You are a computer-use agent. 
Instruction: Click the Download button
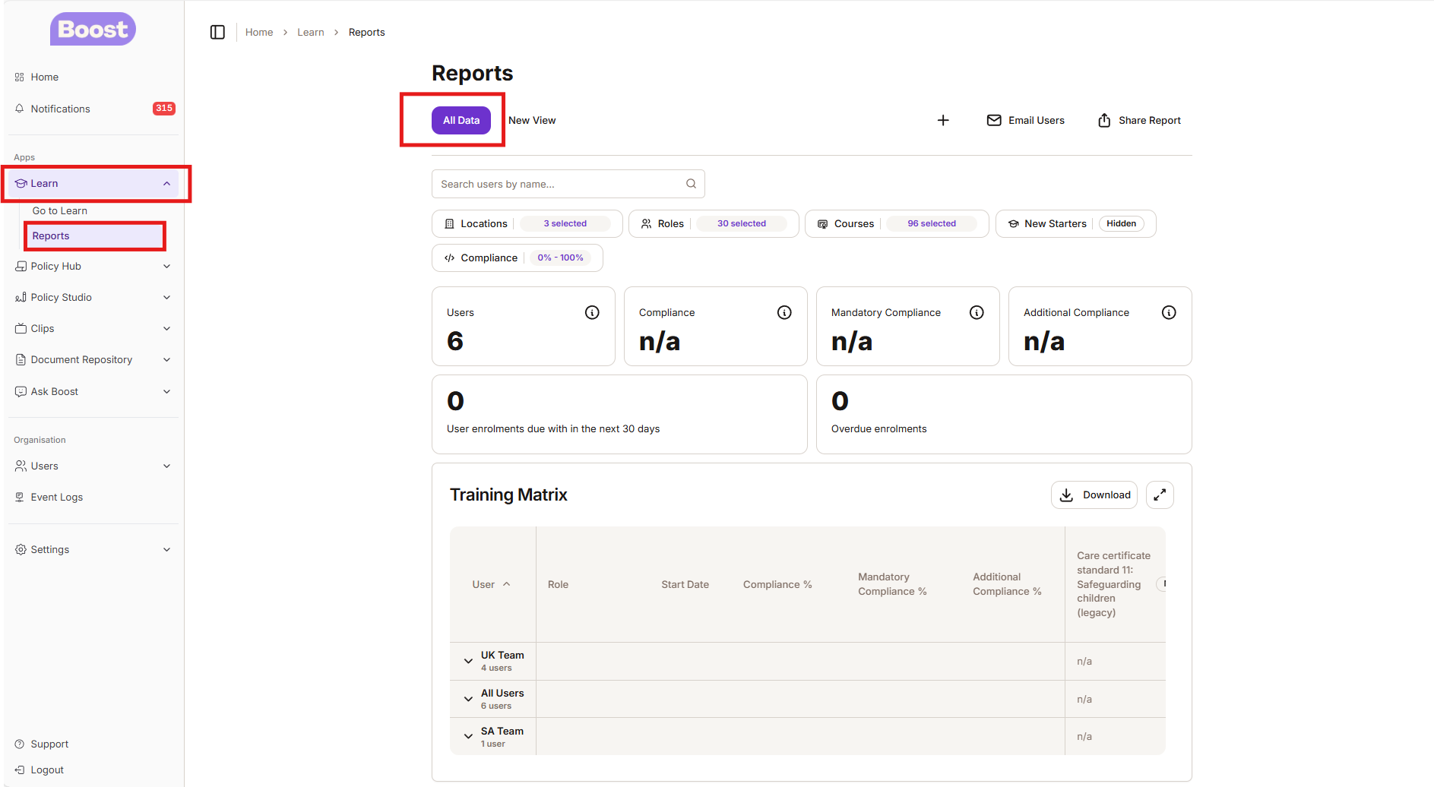[1094, 495]
